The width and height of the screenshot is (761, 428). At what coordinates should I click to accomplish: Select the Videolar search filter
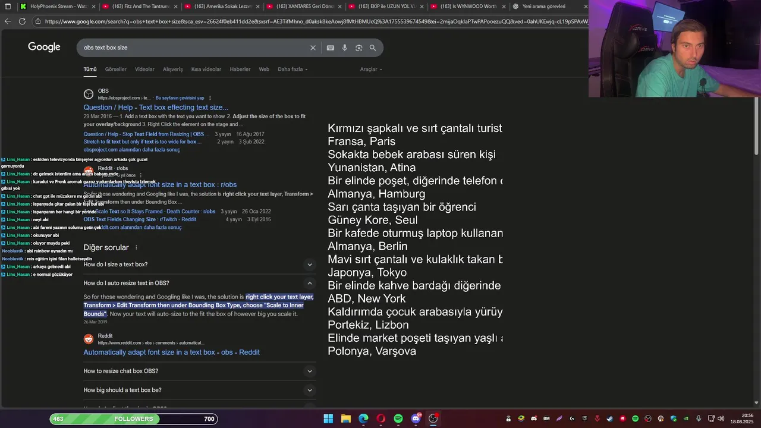(144, 69)
